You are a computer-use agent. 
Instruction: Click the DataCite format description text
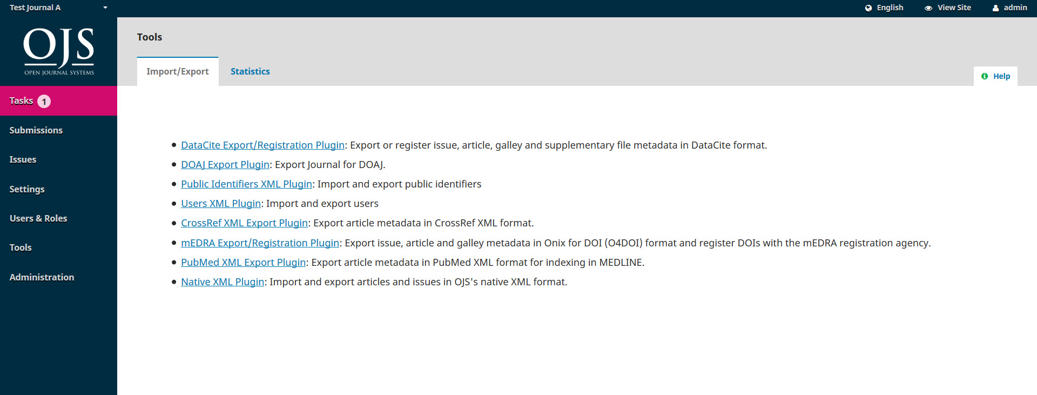point(558,145)
